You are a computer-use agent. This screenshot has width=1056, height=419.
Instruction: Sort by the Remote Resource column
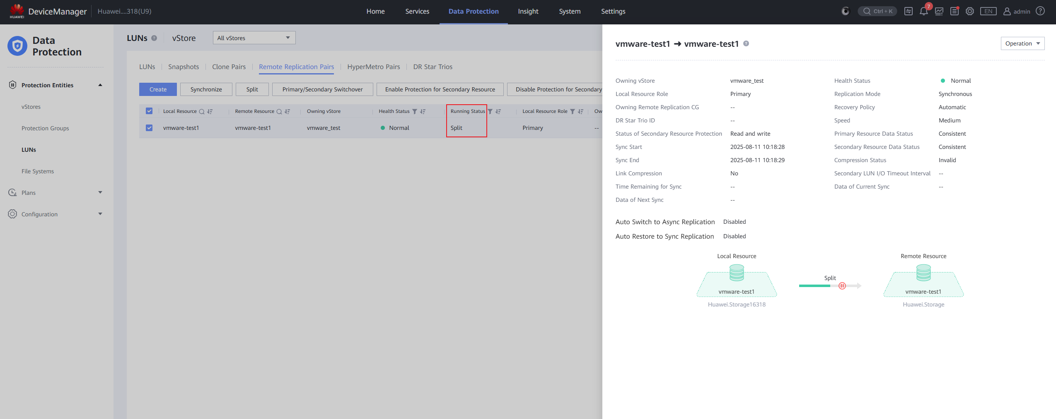coord(287,111)
